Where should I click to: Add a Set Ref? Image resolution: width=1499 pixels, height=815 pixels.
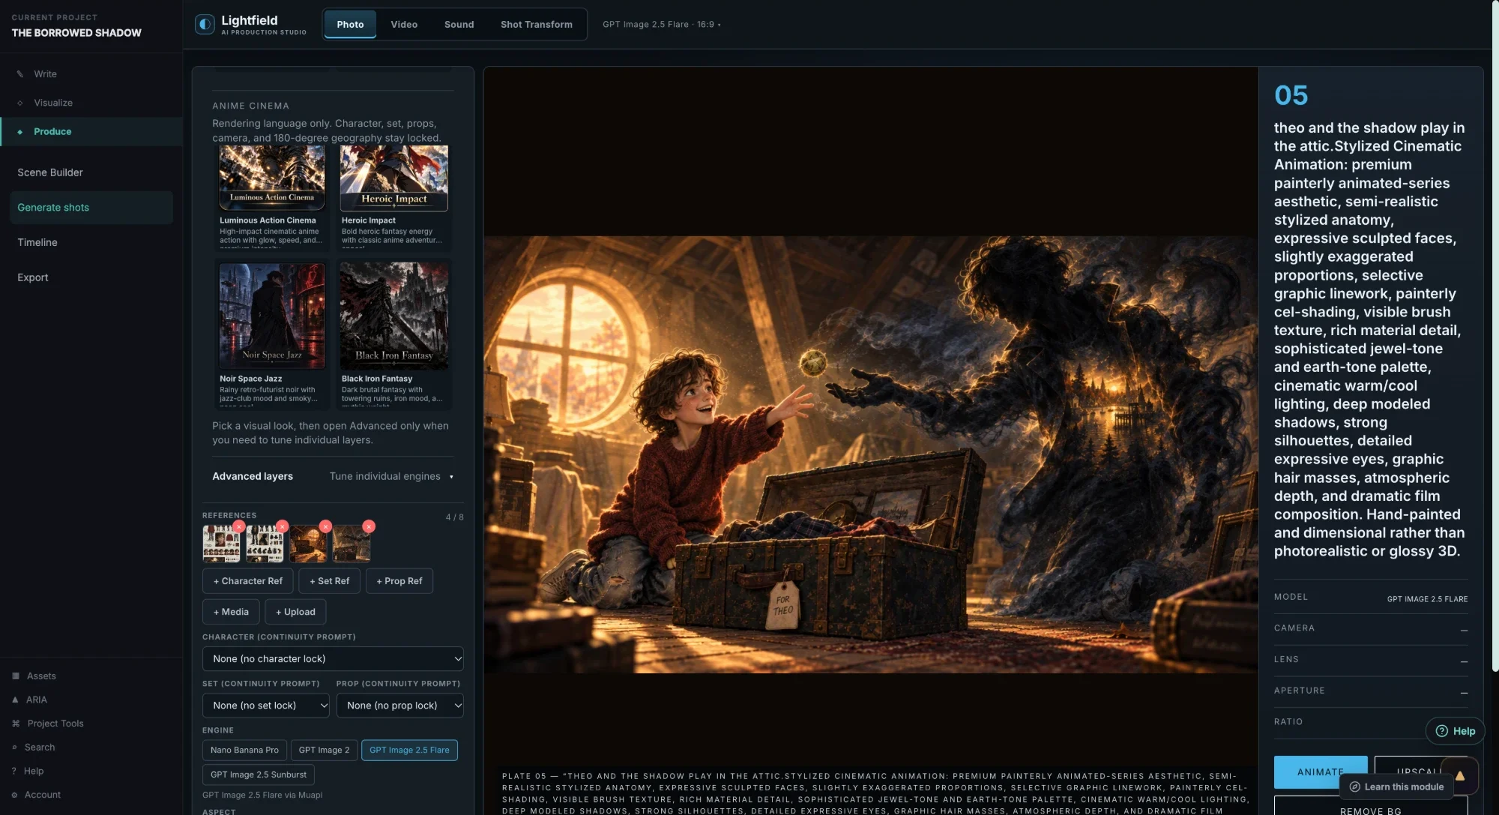click(x=329, y=581)
